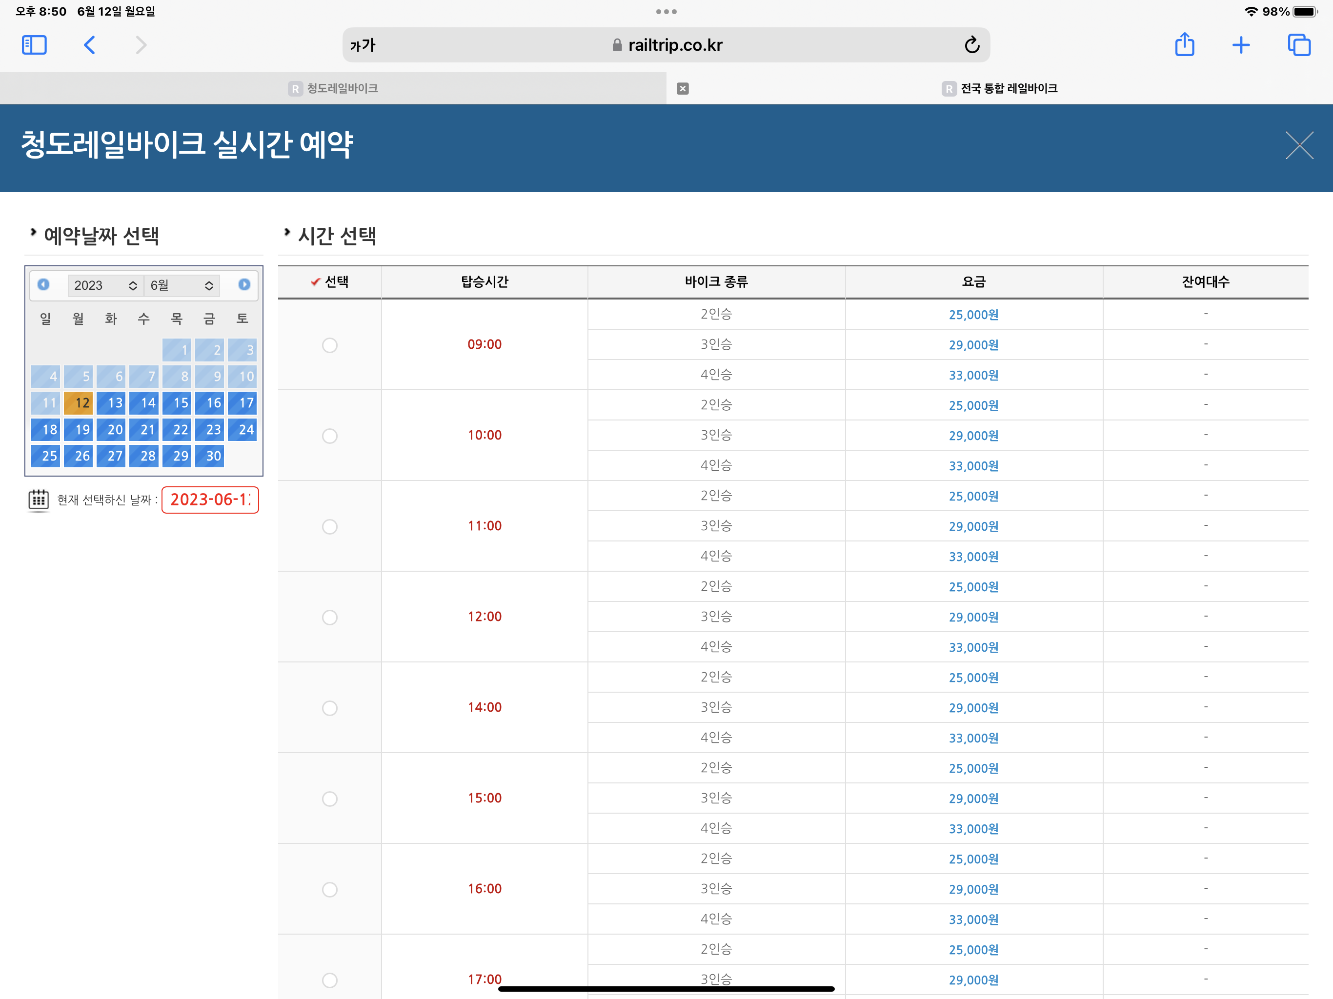Viewport: 1333px width, 999px height.
Task: Go back to previous page
Action: 89,45
